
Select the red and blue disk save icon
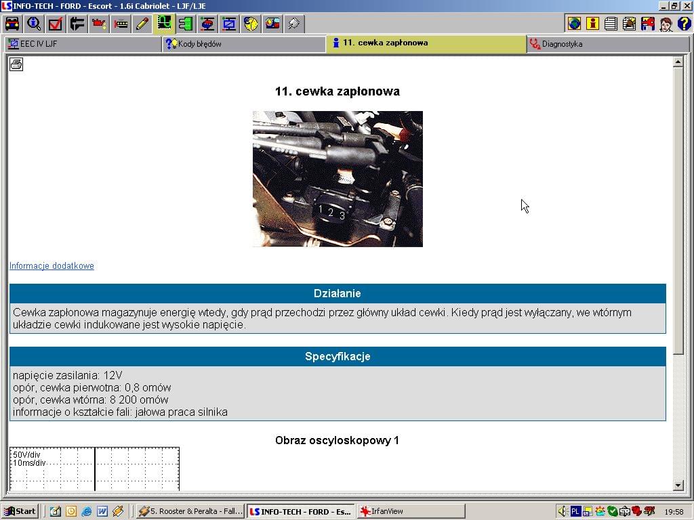pyautogui.click(x=647, y=24)
